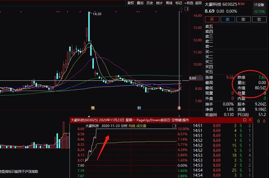The height and width of the screenshot is (178, 269).
Task: Click the 榜 ranking marker on the timeline
Action: pos(93,107)
